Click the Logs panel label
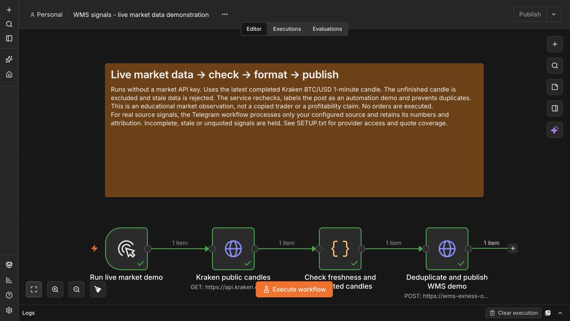570x321 pixels. tap(28, 313)
